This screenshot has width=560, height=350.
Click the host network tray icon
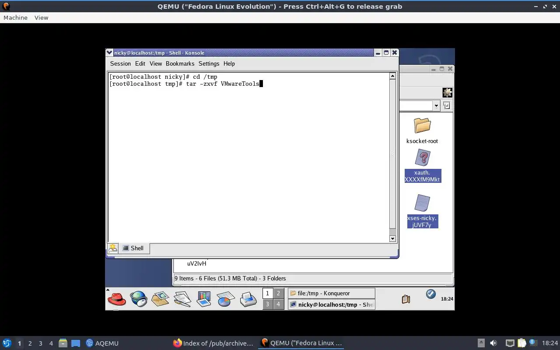click(x=510, y=343)
